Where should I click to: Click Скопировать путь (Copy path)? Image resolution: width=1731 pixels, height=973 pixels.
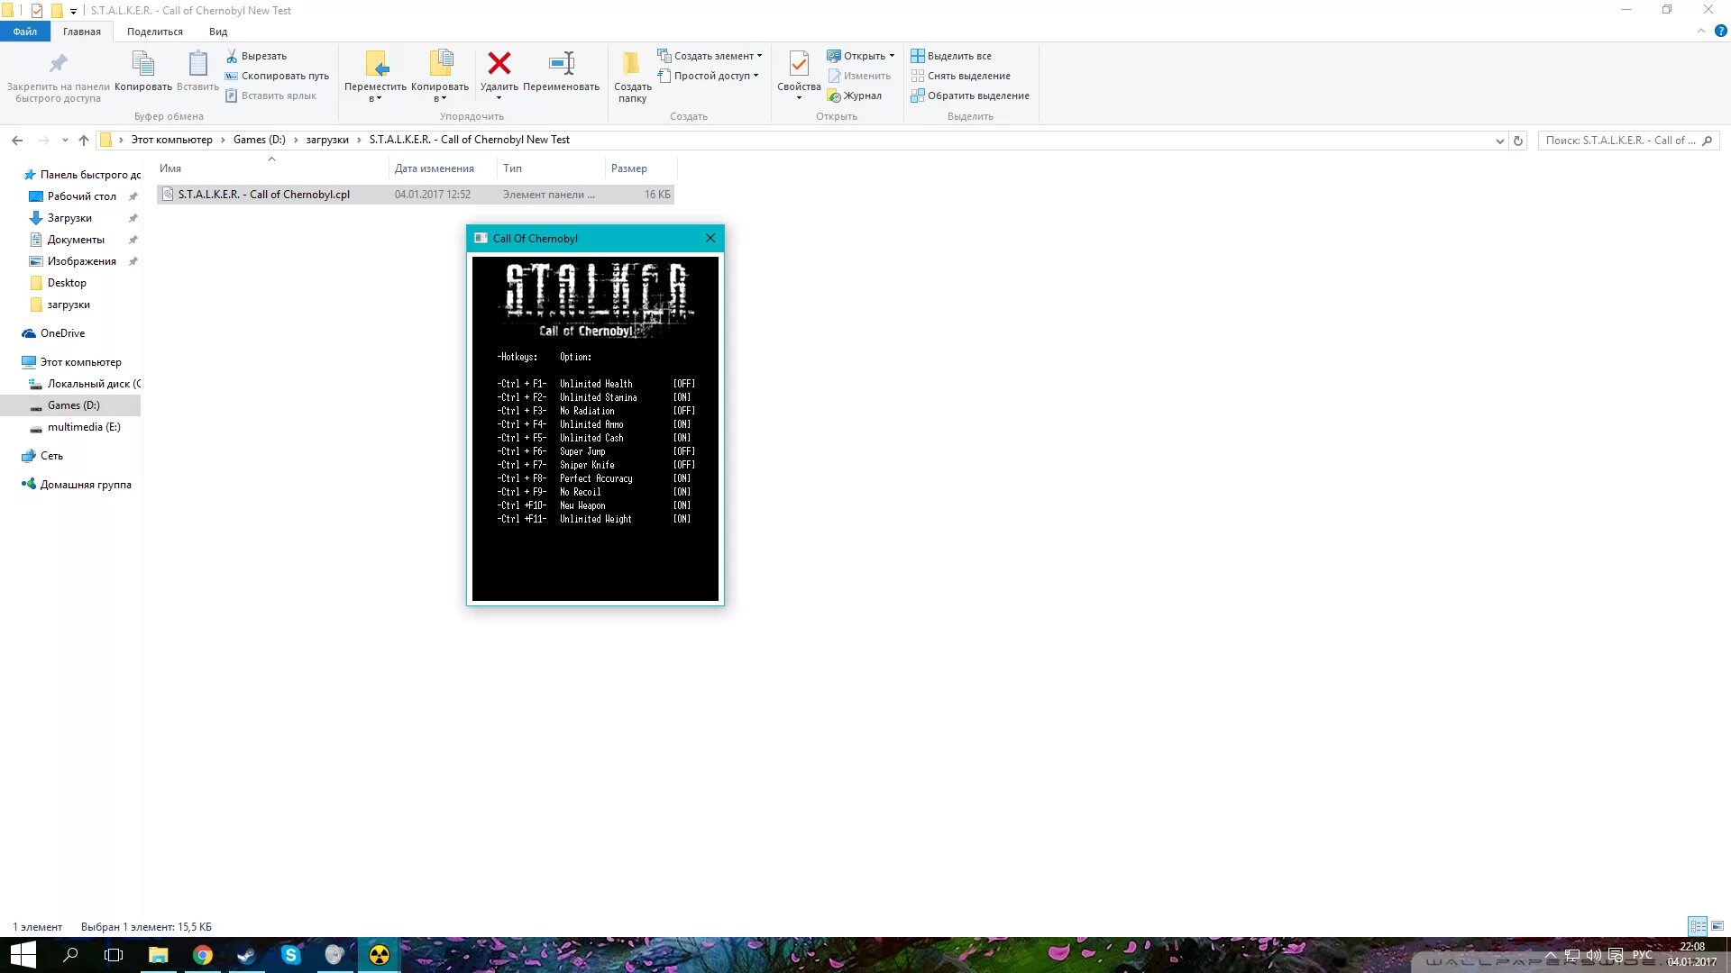point(277,76)
